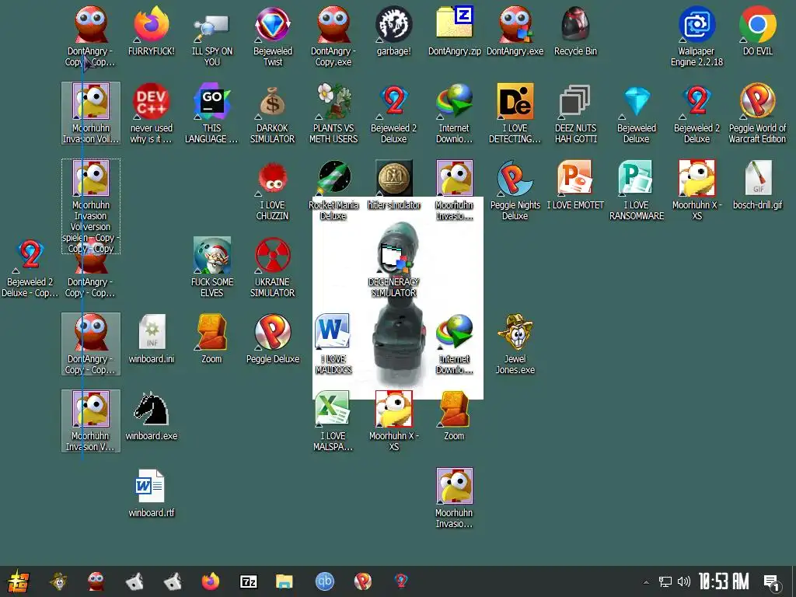Screen dimensions: 796x597
Task: Open I LOVE RANSOMWARE Publisher shortcut
Action: coord(636,191)
